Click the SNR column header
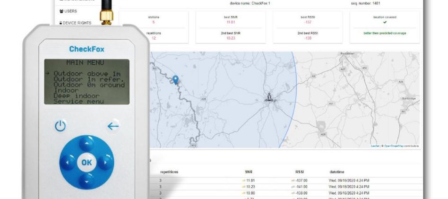 [248, 172]
